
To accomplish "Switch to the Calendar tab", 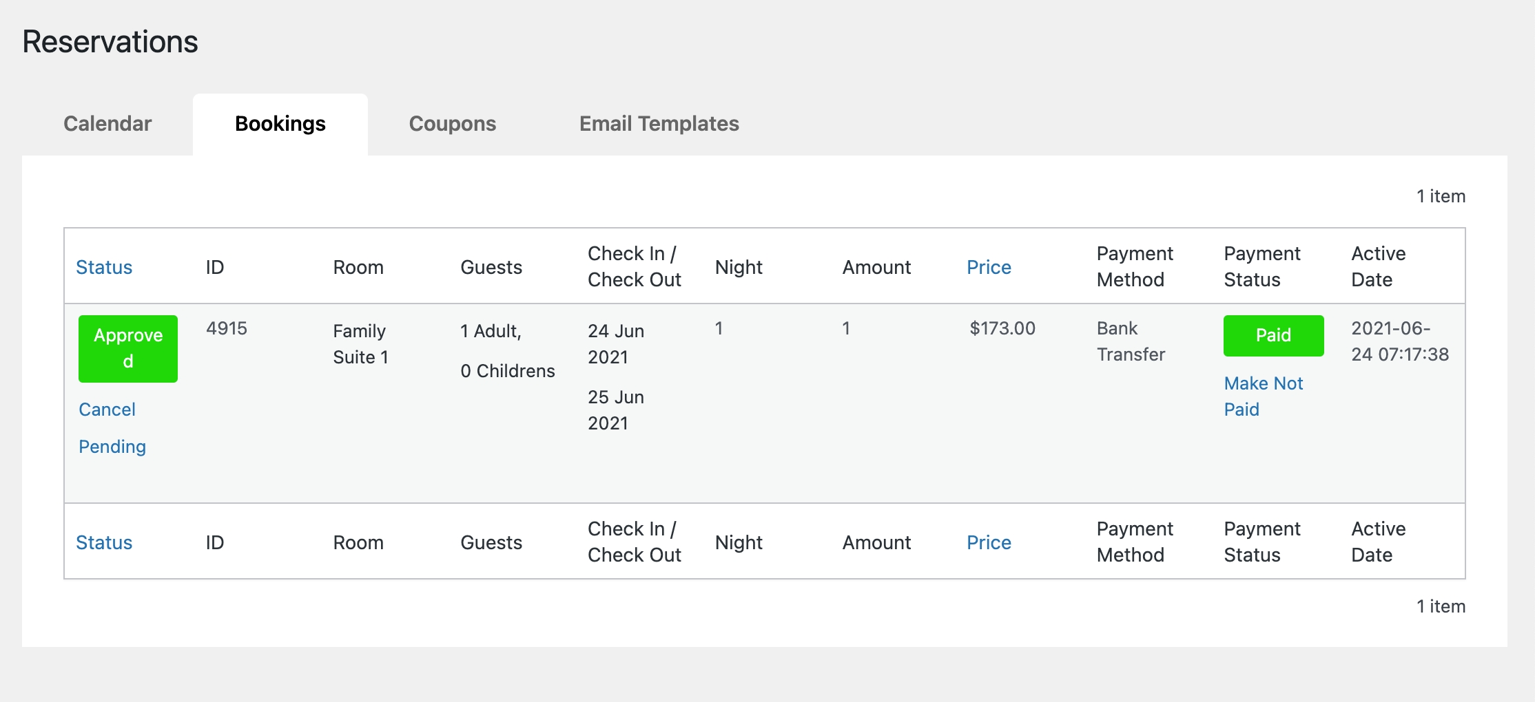I will point(107,124).
